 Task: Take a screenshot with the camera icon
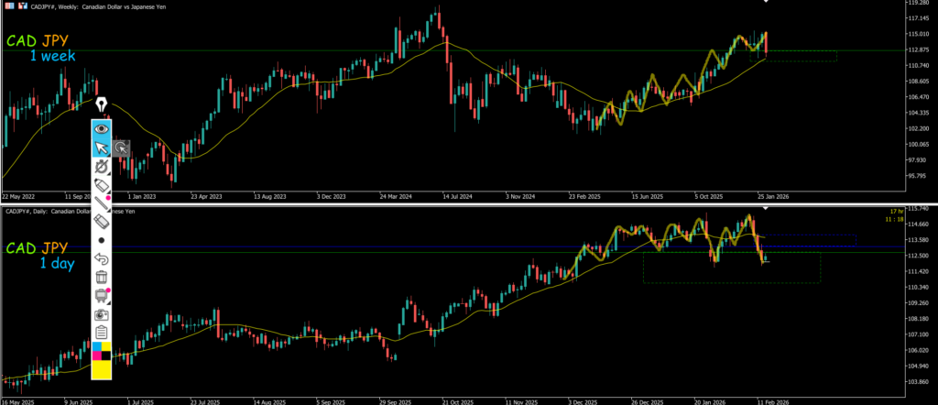coord(102,314)
